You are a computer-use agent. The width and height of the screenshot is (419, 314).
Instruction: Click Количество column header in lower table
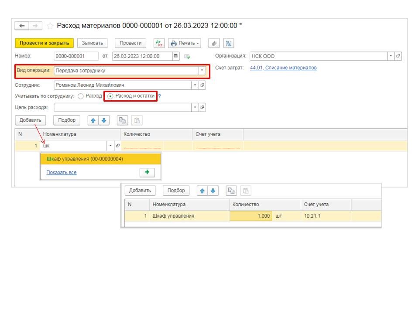pos(265,205)
